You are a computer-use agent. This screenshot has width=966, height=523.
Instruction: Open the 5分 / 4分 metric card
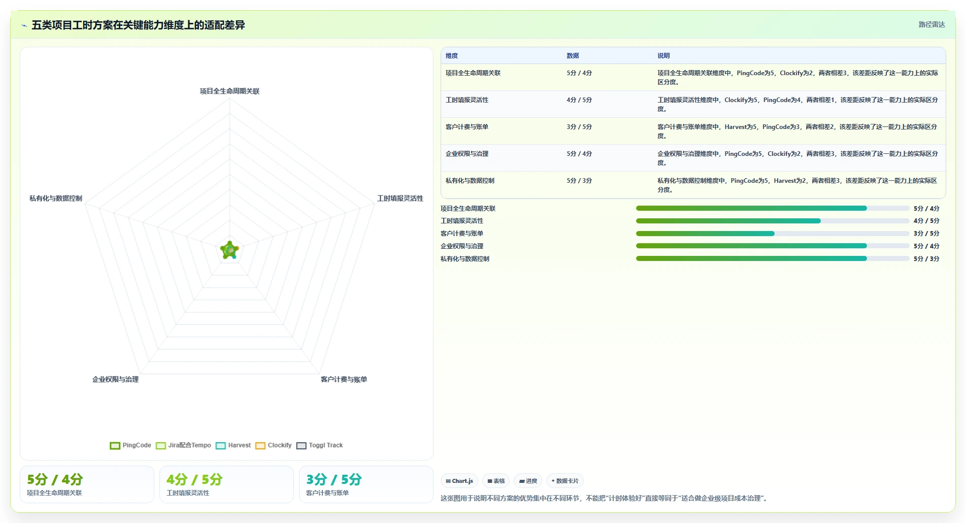pos(87,484)
